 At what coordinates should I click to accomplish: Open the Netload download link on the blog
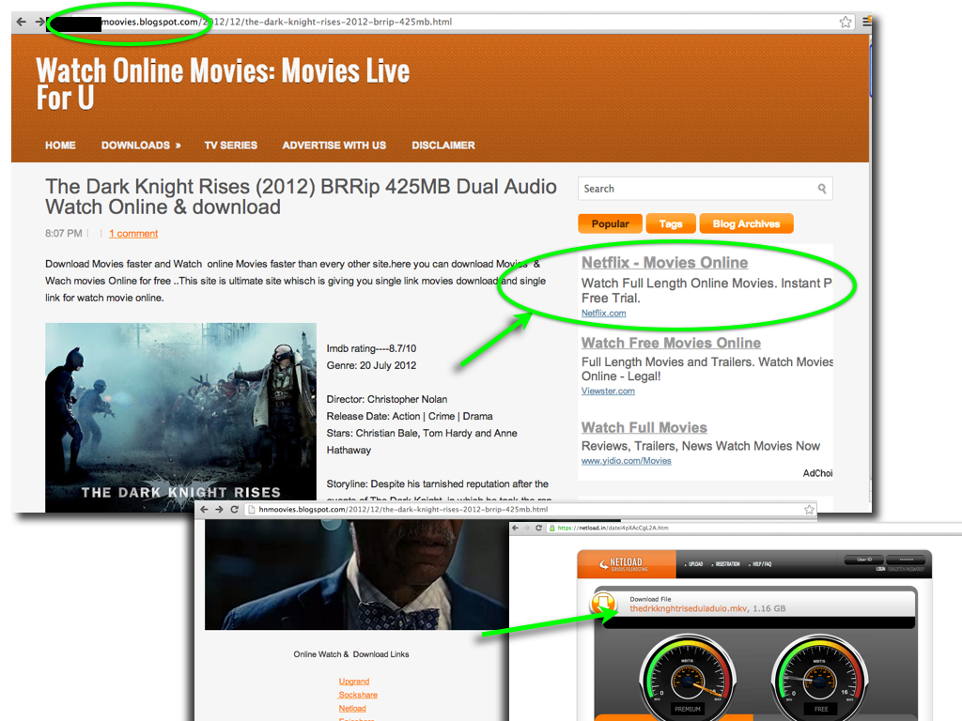point(352,708)
